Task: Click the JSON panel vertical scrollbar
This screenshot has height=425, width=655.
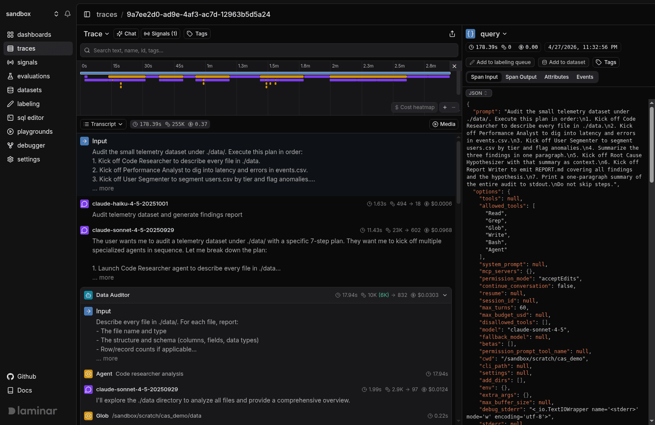Action: pyautogui.click(x=652, y=145)
